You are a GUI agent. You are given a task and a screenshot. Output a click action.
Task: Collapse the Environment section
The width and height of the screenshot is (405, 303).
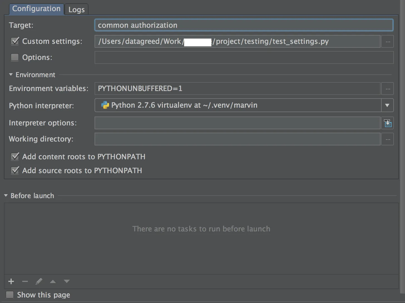pos(11,75)
